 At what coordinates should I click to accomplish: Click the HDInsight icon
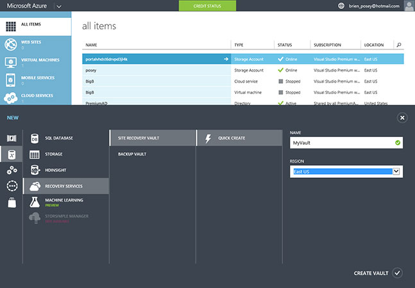pyautogui.click(x=35, y=170)
